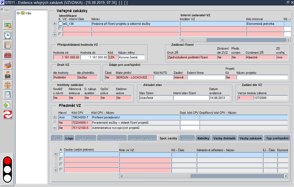Click the Hodnota do value field
Image resolution: width=294 pixels, height=187 pixels.
click(x=94, y=57)
